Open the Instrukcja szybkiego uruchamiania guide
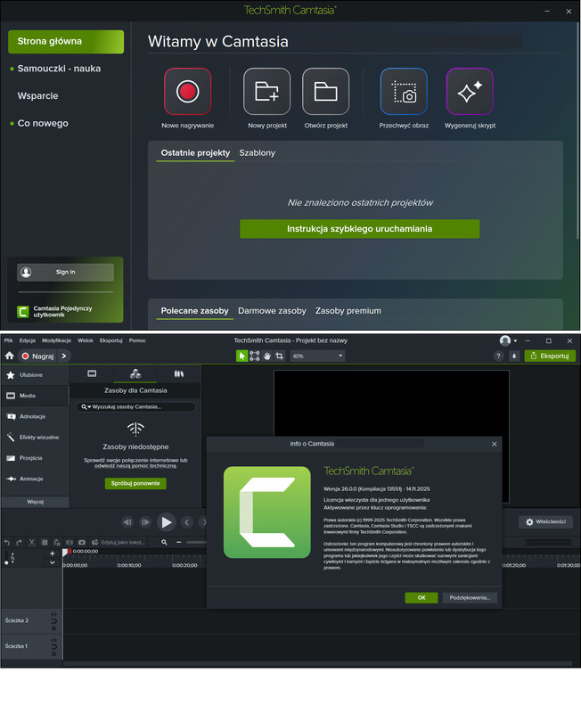The height and width of the screenshot is (713, 581). point(360,229)
